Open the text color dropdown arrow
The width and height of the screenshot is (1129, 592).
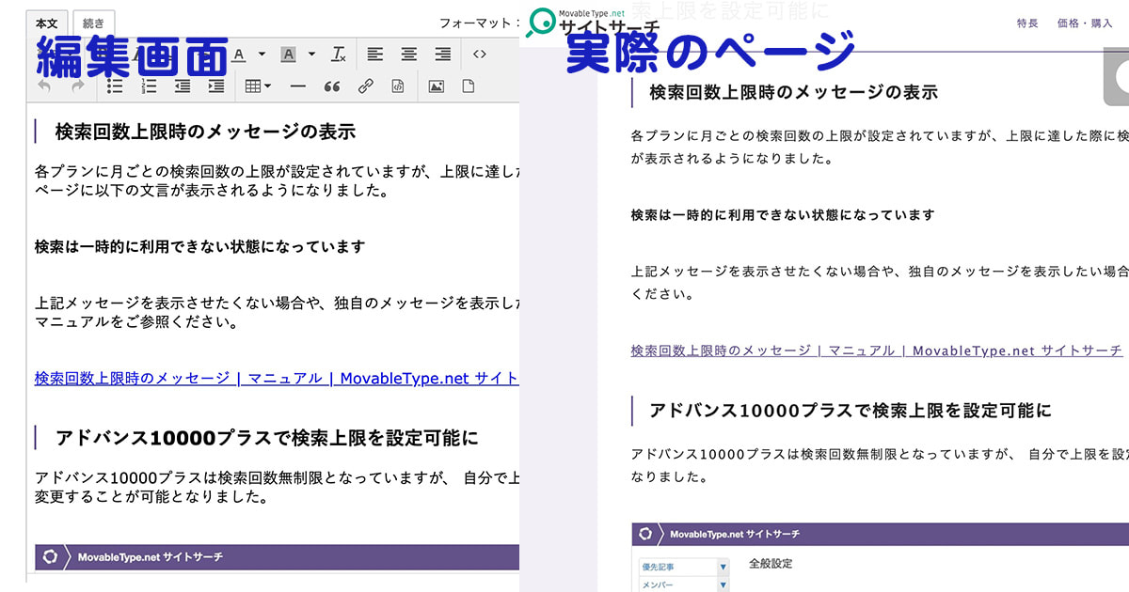pyautogui.click(x=262, y=55)
